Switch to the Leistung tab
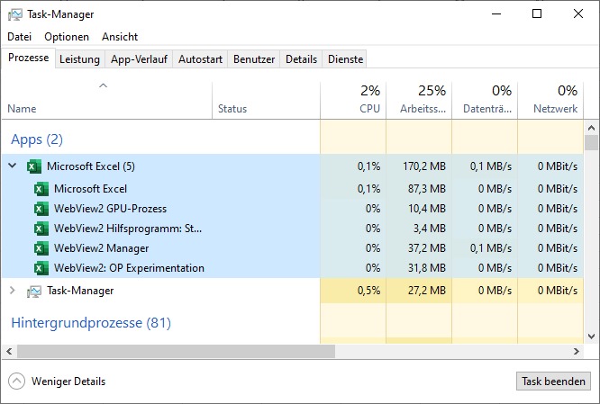The image size is (600, 404). [79, 59]
